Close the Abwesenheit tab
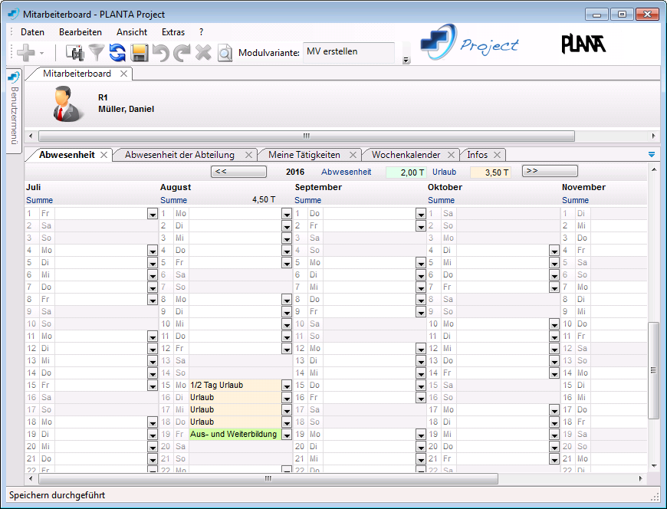Image resolution: width=667 pixels, height=509 pixels. coord(103,155)
